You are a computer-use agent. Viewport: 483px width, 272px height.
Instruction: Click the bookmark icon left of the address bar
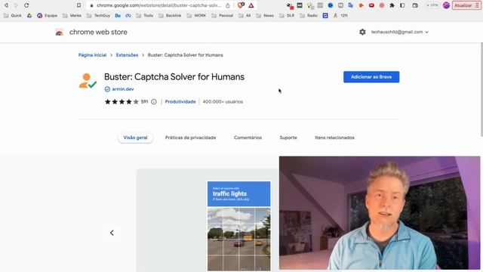78,5
